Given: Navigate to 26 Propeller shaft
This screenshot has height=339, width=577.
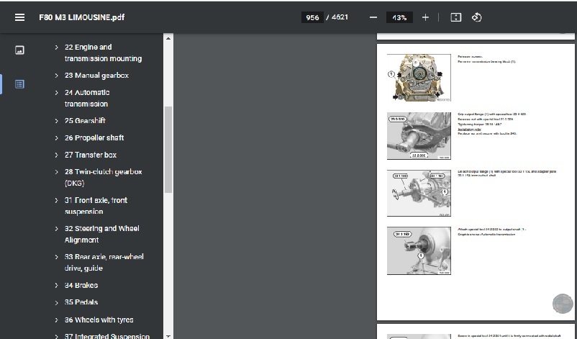Looking at the screenshot, I should [x=94, y=137].
